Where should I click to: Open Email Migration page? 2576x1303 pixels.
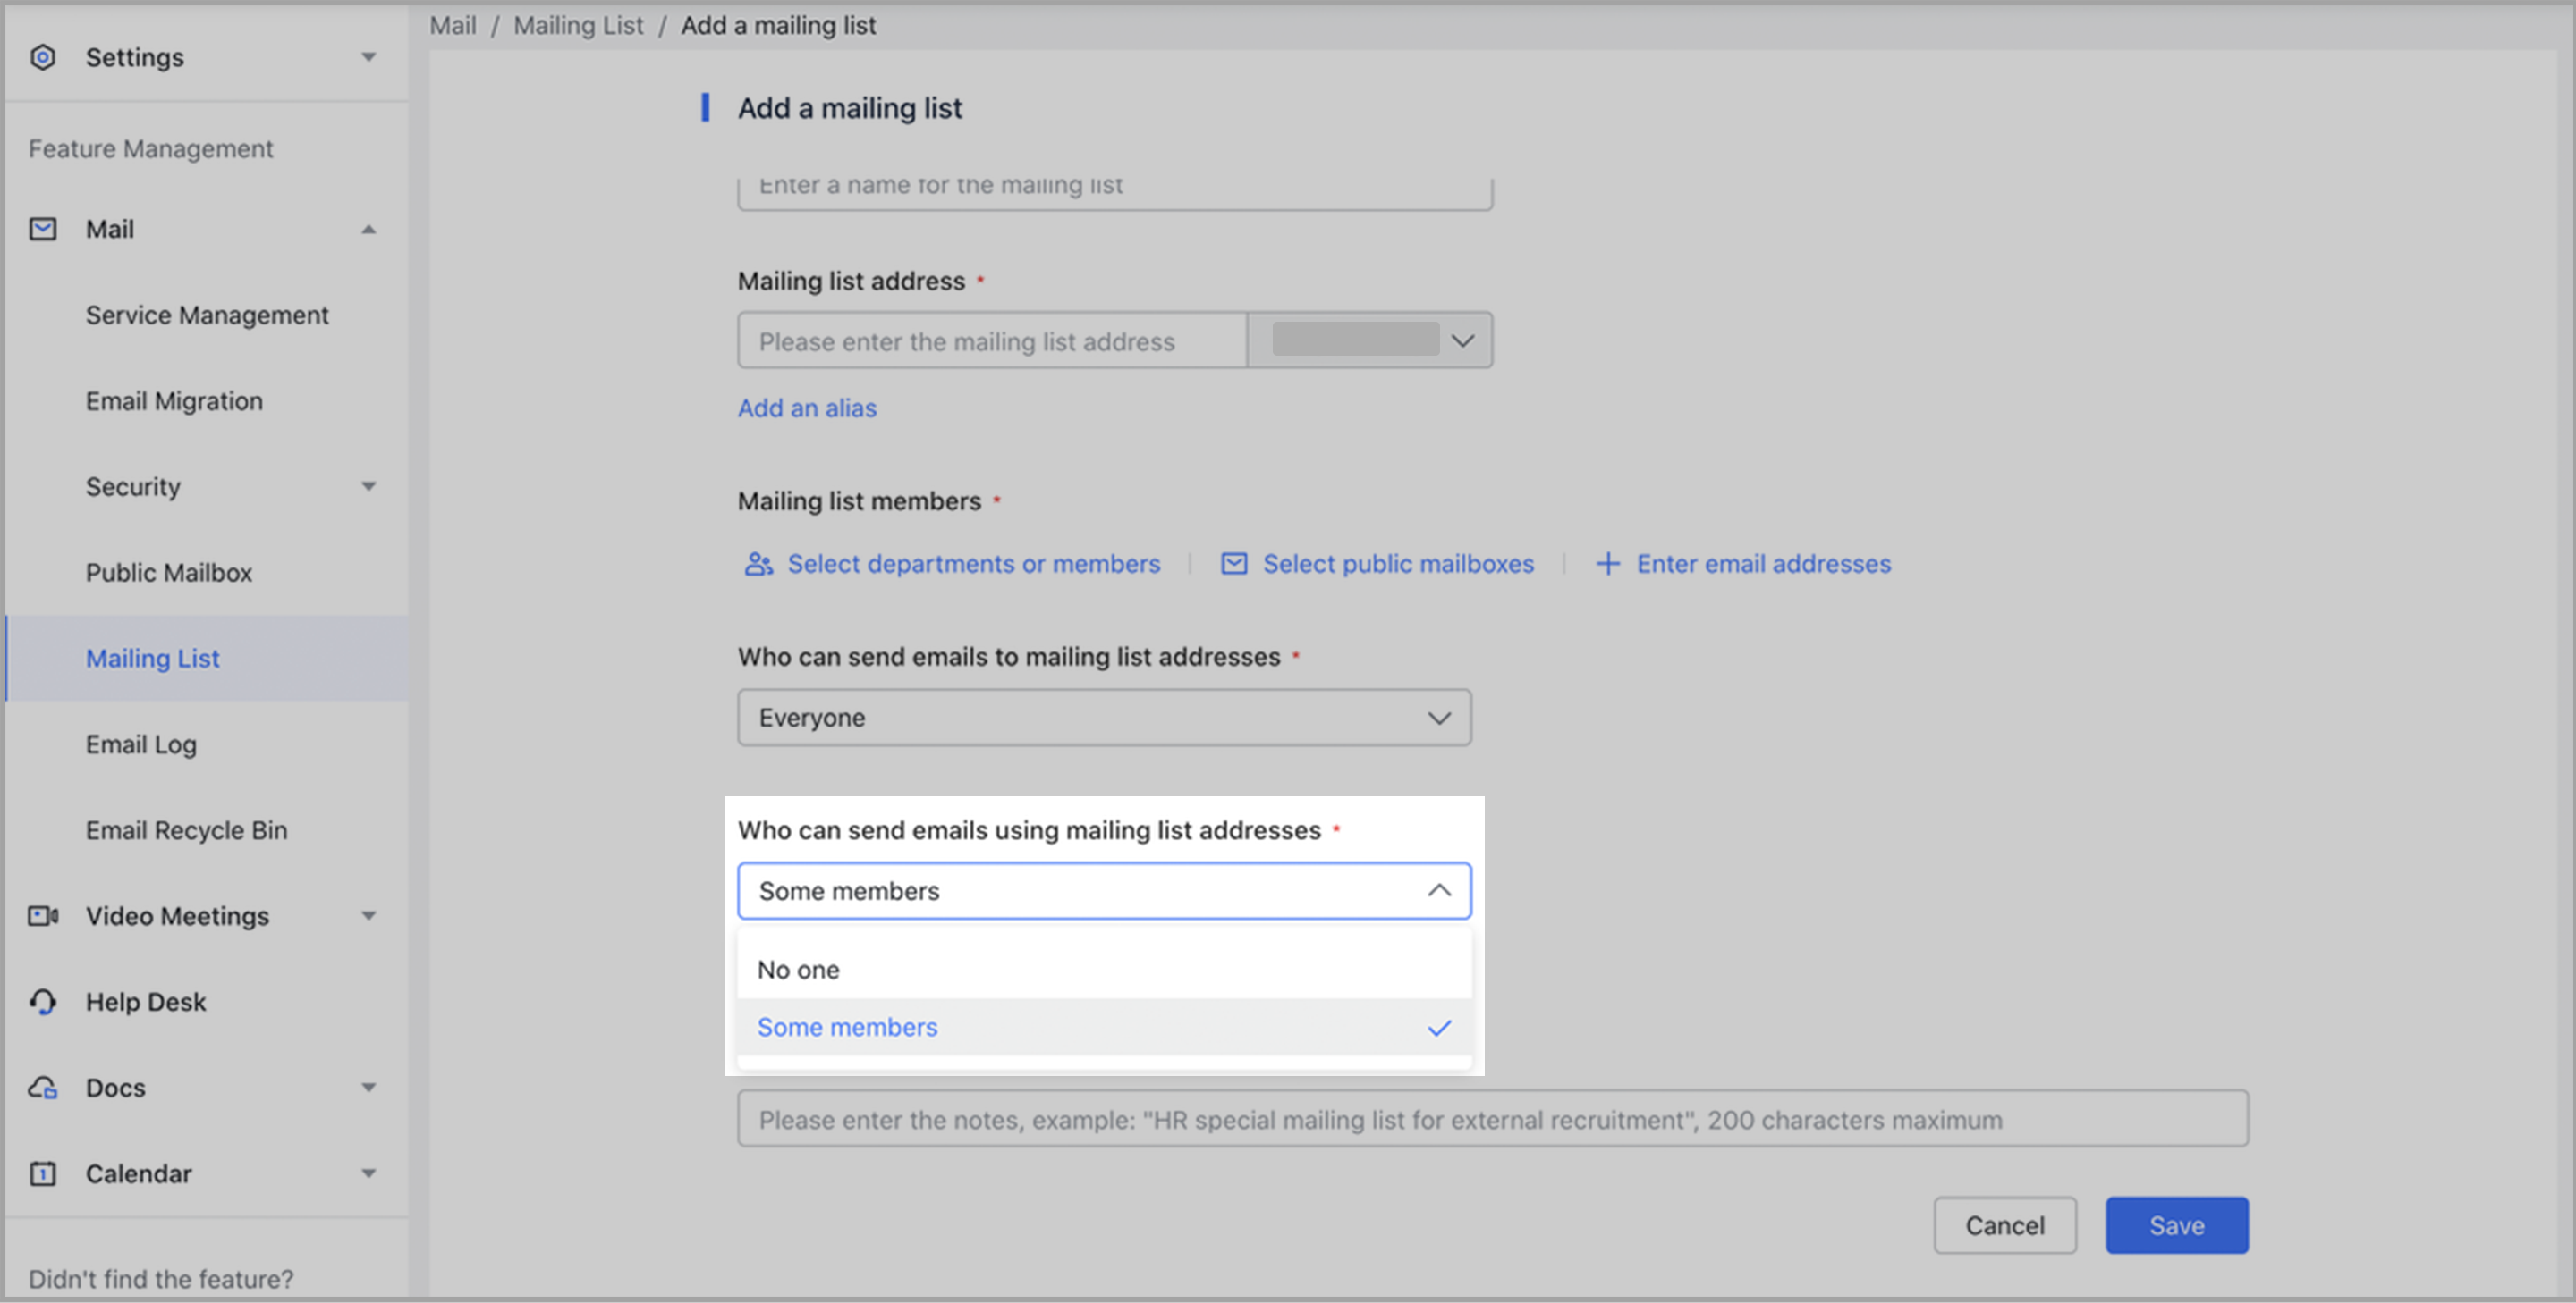[x=174, y=400]
